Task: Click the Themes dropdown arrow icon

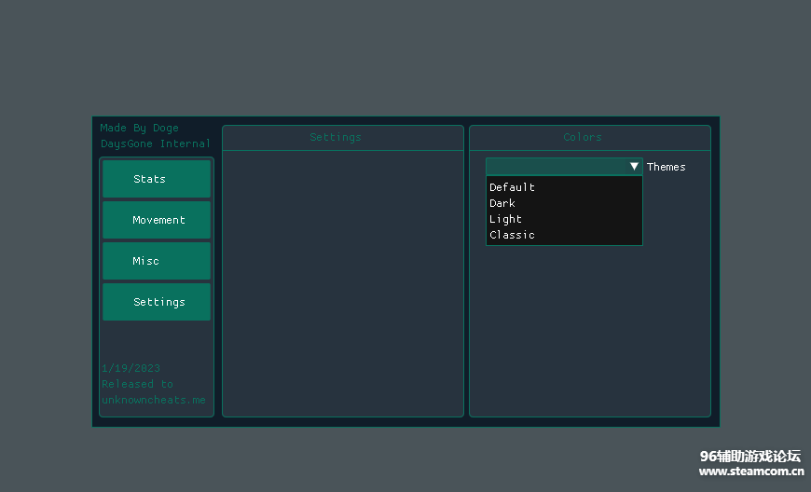Action: 634,167
